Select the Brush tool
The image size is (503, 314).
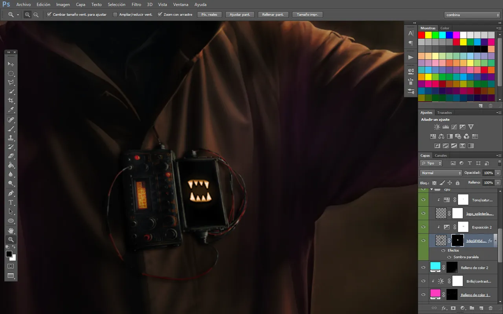(11, 129)
